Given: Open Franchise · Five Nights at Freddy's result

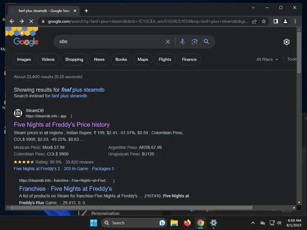Looking at the screenshot, I should (x=66, y=189).
